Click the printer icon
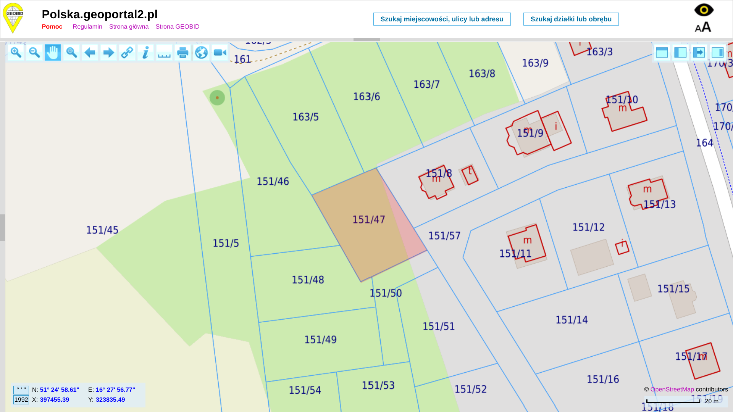733x412 pixels. pyautogui.click(x=183, y=53)
